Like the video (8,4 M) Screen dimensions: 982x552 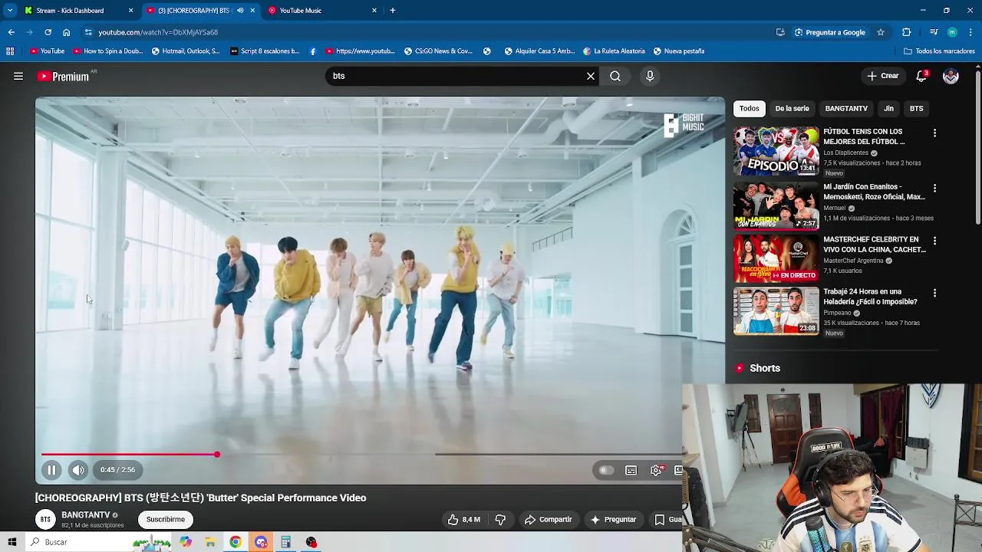pos(464,520)
